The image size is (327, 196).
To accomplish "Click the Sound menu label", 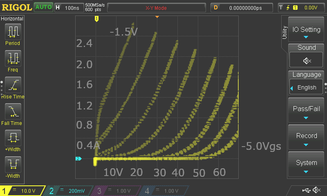I will click(x=307, y=47).
